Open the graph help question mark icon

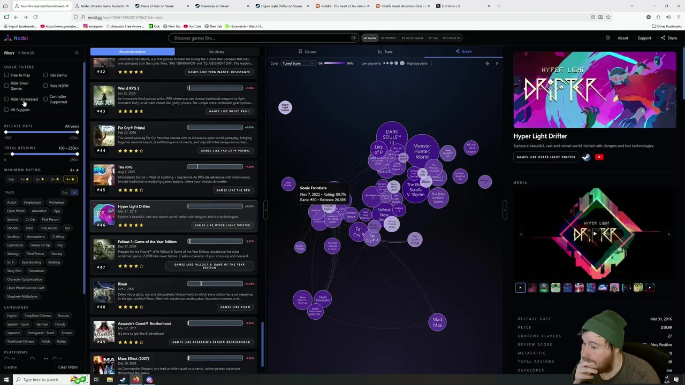[497, 64]
